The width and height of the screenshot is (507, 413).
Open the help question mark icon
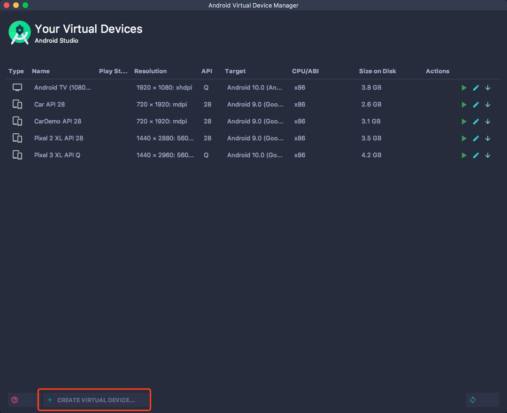point(15,400)
